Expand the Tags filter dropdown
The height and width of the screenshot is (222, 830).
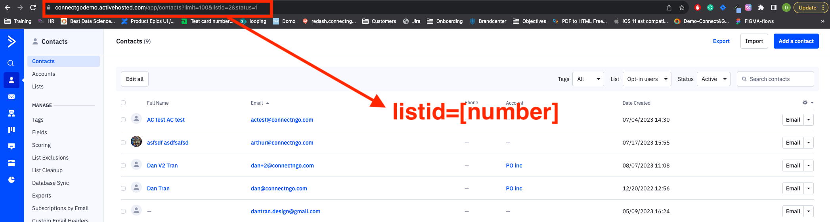click(x=588, y=79)
